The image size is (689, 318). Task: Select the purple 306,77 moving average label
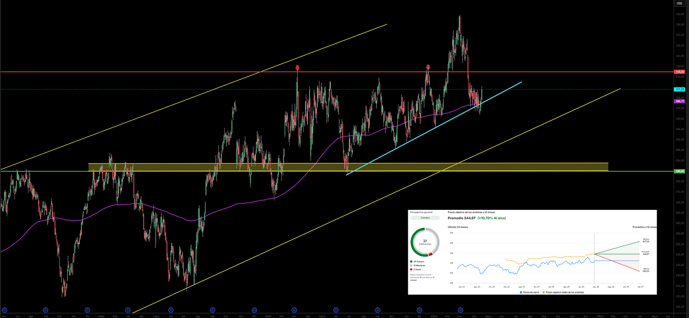click(680, 101)
